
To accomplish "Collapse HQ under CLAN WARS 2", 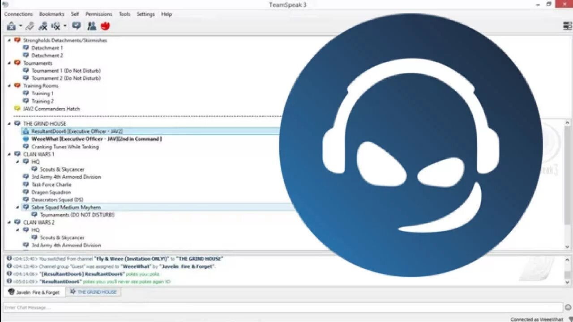I will (18, 230).
